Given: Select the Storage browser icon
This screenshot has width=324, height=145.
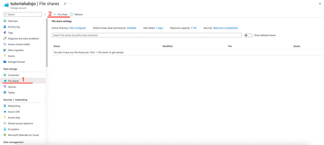Looking at the screenshot, I should pyautogui.click(x=5, y=62).
